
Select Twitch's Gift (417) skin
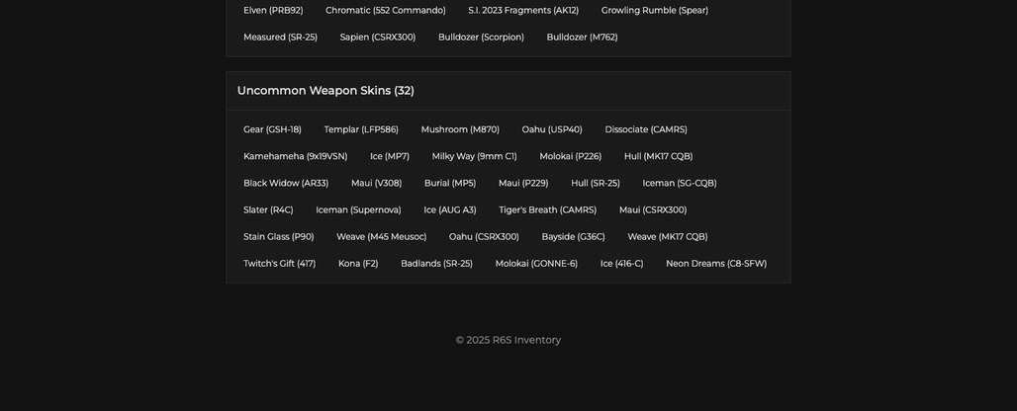pyautogui.click(x=280, y=264)
